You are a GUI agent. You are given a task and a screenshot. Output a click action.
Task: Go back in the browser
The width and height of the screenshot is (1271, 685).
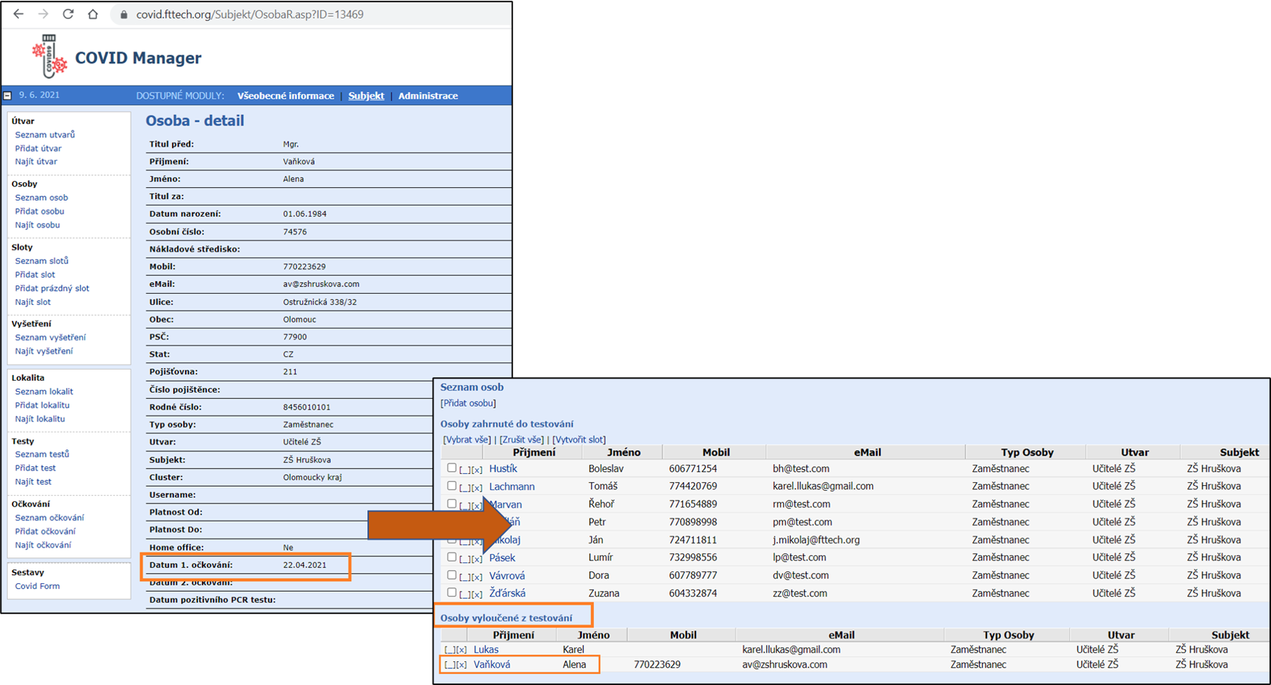pos(19,14)
